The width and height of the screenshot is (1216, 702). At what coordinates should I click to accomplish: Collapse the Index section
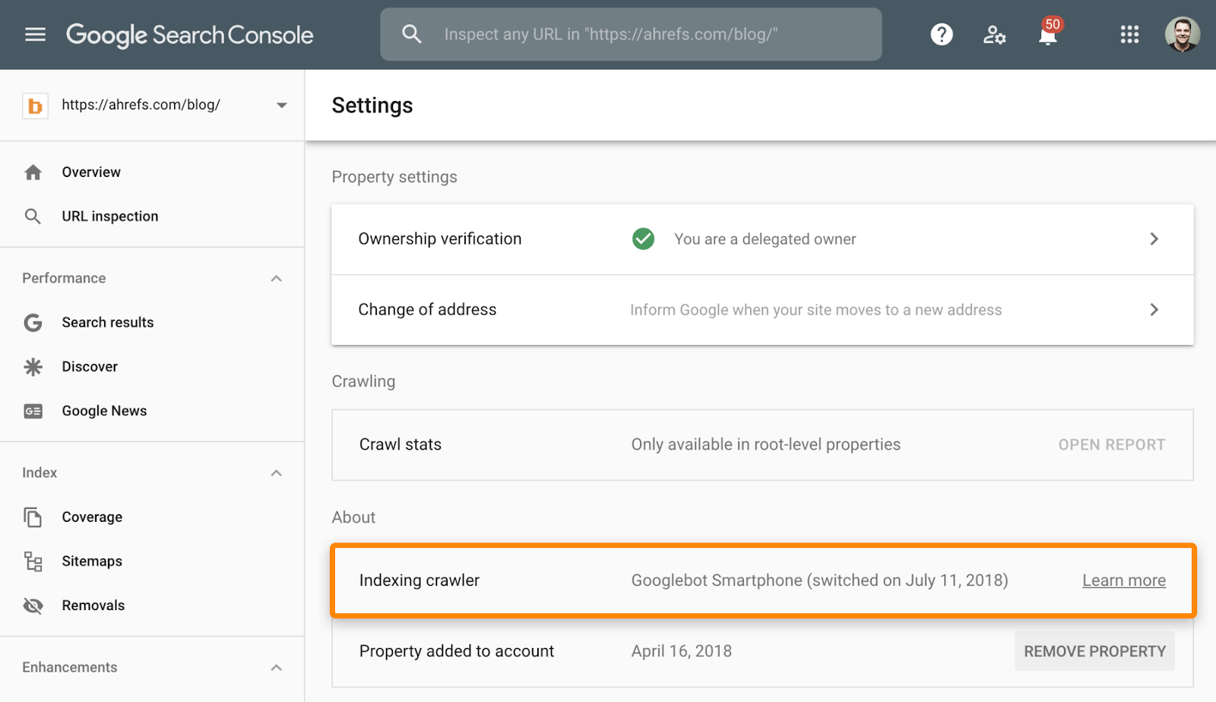(276, 473)
